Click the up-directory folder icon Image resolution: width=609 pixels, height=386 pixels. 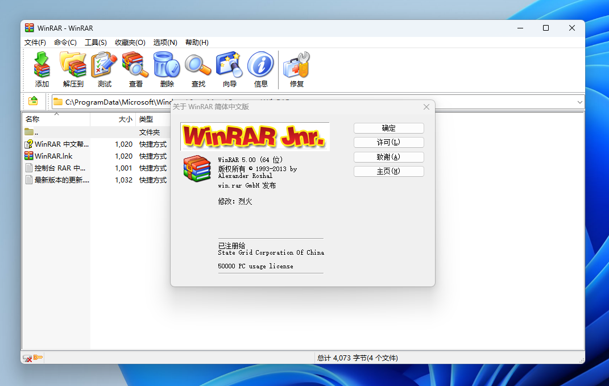coord(33,102)
